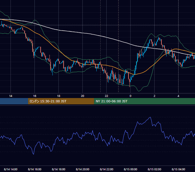Click the 8/15 02:00 date label
The height and width of the screenshot is (172, 195).
[x=154, y=169]
